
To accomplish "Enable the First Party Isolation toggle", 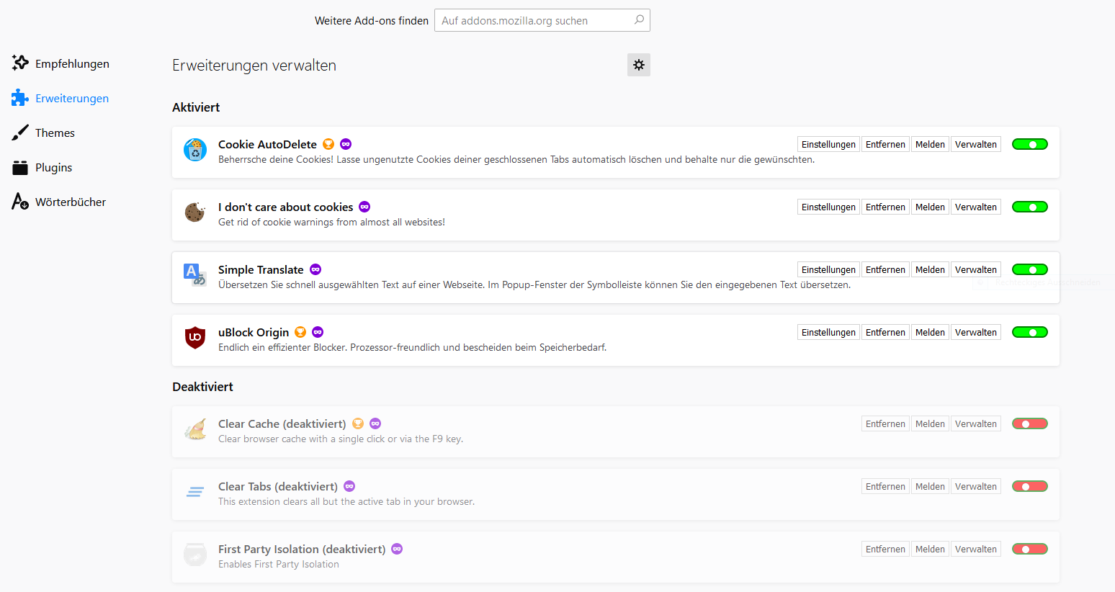I will 1029,549.
